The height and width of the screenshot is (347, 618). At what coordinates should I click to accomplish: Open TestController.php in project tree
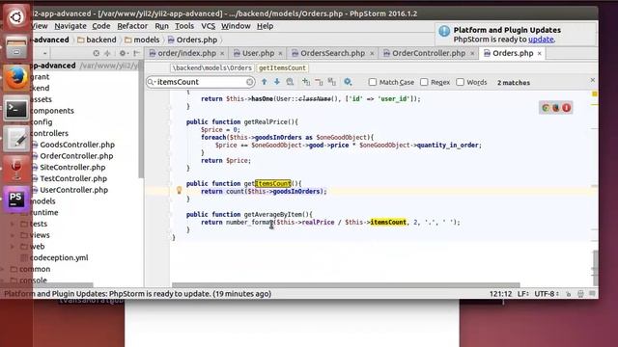[x=73, y=178]
